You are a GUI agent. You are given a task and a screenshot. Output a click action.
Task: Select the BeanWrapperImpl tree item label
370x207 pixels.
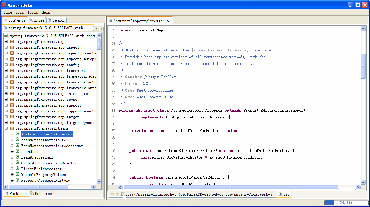[37, 157]
